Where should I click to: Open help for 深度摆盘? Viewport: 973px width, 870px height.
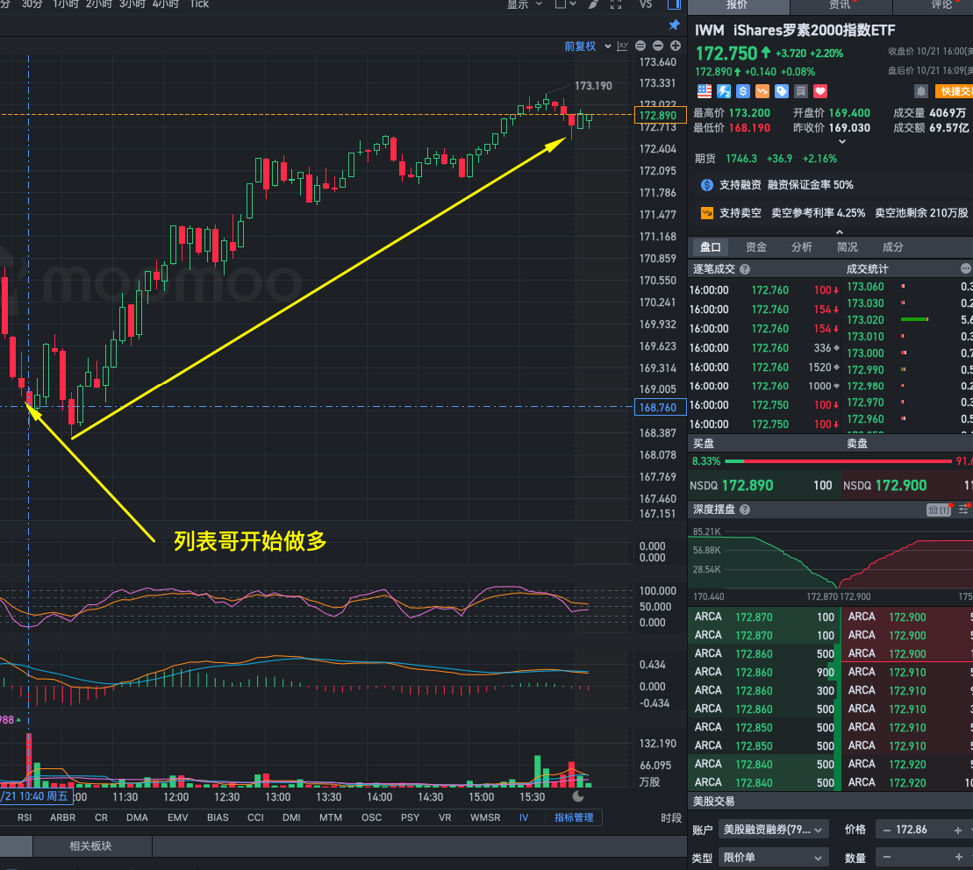coord(745,509)
